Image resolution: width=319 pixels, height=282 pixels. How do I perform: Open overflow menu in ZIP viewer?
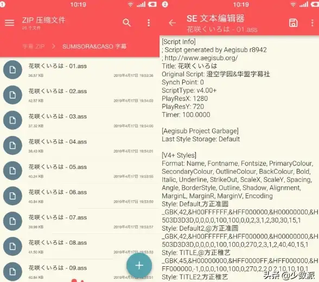tap(149, 23)
